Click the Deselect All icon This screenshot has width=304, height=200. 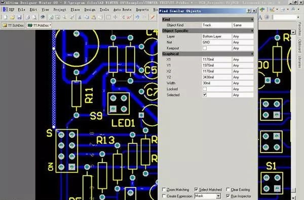tap(122, 17)
